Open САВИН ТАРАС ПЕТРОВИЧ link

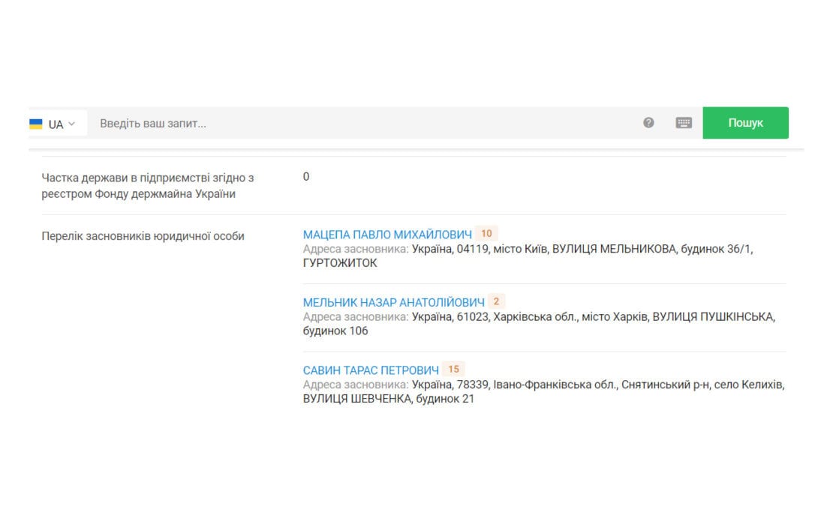point(371,370)
